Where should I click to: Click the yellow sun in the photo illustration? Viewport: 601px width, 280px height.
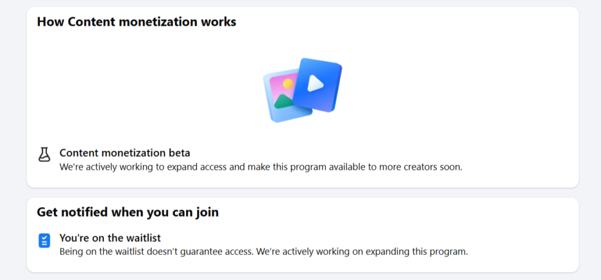click(x=288, y=84)
